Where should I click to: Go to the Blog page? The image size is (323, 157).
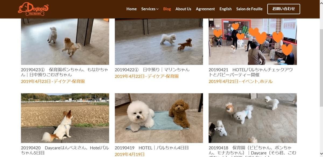[x=167, y=9]
